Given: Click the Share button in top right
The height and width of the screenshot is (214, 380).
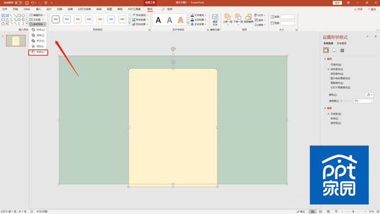Looking at the screenshot, I should coord(358,10).
